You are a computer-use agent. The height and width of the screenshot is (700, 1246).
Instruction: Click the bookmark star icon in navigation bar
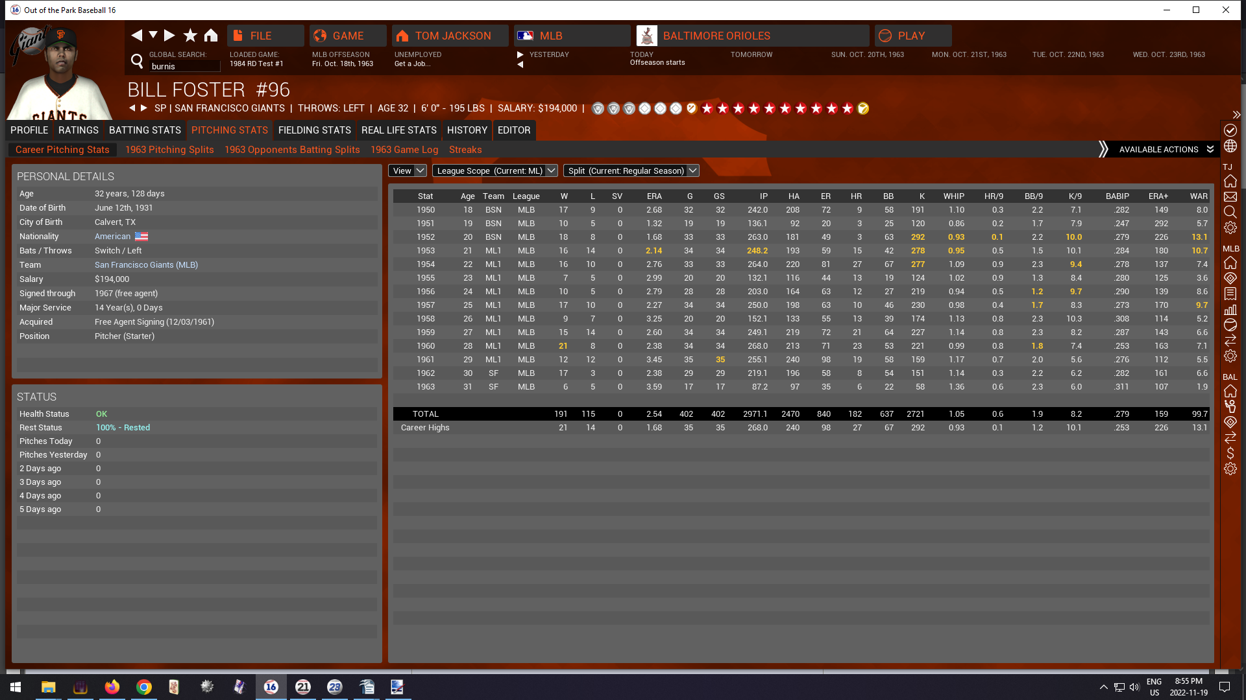coord(190,36)
